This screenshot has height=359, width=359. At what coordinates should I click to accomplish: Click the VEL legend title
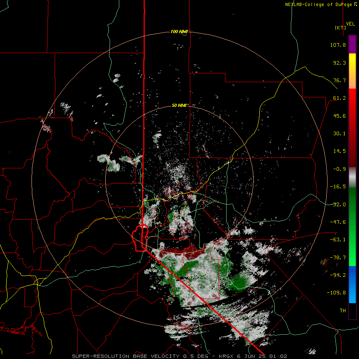(350, 24)
